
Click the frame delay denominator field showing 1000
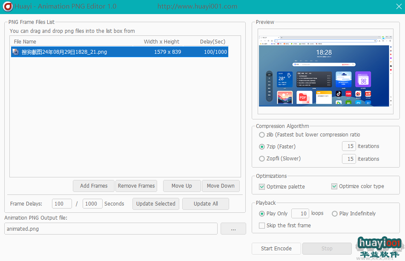coord(92,204)
